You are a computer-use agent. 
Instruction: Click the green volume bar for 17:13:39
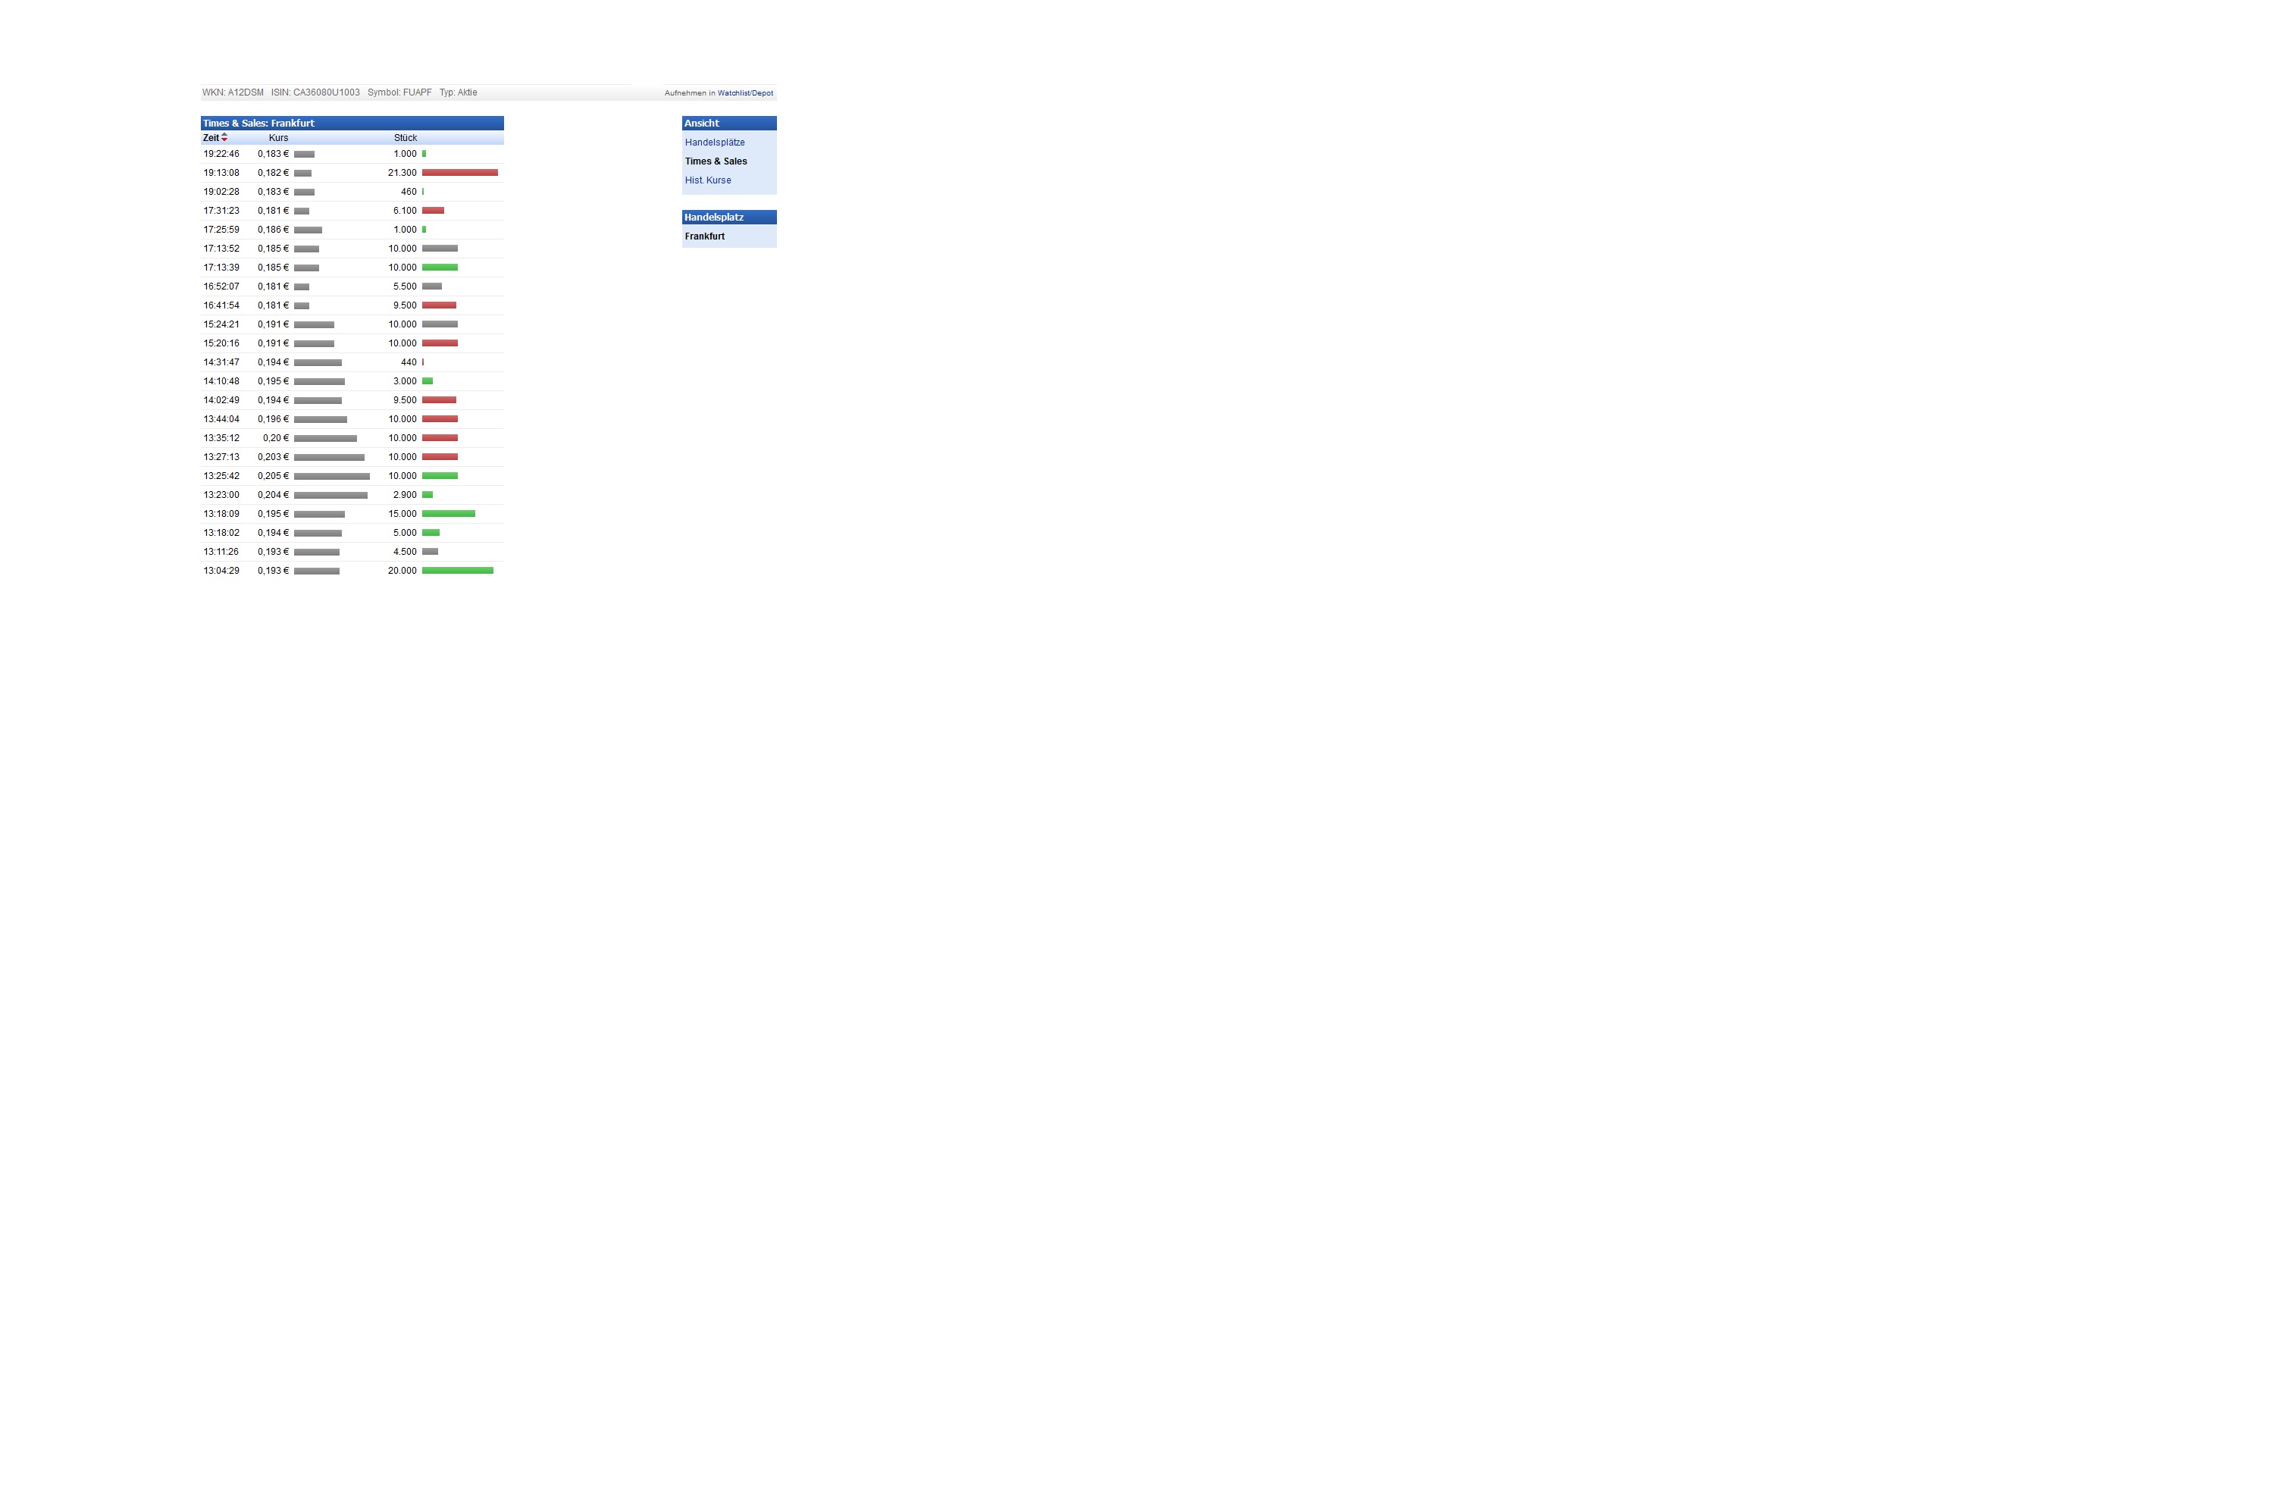click(440, 267)
